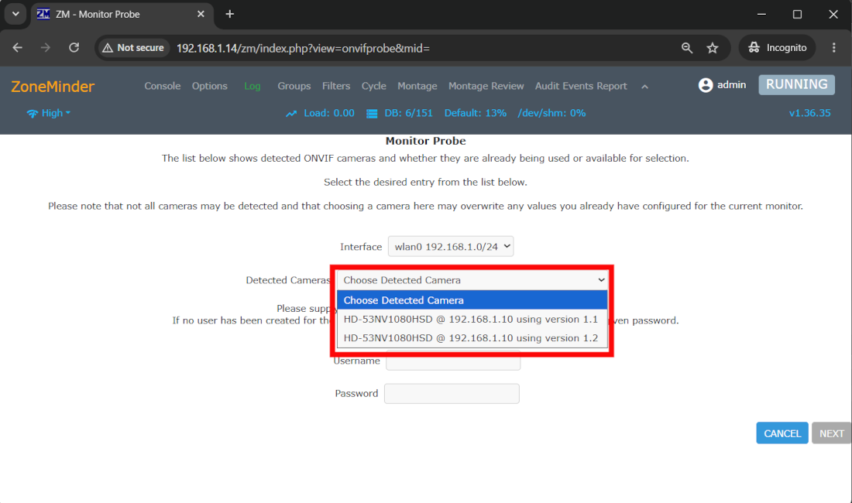
Task: Click the browser forward arrow
Action: click(45, 48)
